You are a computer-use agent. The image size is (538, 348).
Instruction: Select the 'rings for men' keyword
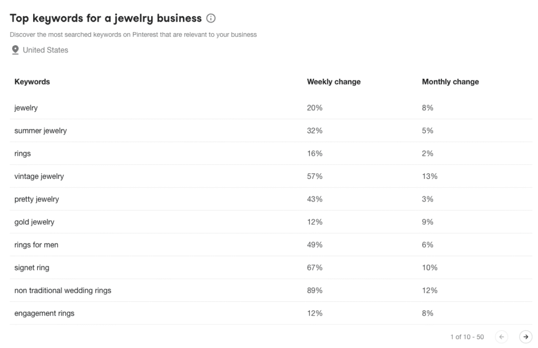point(36,245)
